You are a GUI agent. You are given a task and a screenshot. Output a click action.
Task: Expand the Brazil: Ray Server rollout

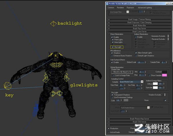[139, 28]
